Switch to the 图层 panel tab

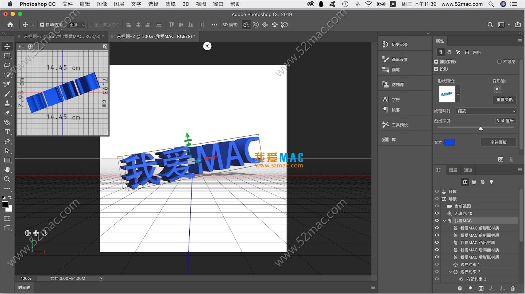(x=453, y=170)
